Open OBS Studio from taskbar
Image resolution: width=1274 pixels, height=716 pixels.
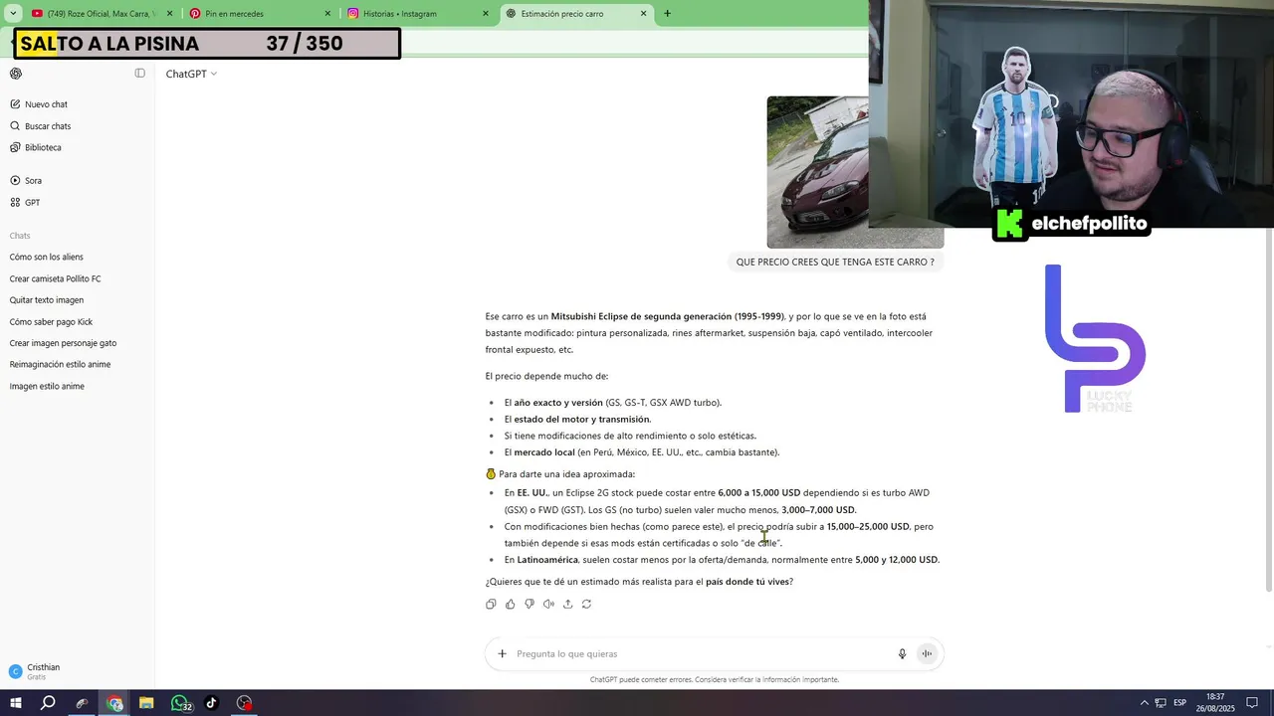pyautogui.click(x=244, y=703)
